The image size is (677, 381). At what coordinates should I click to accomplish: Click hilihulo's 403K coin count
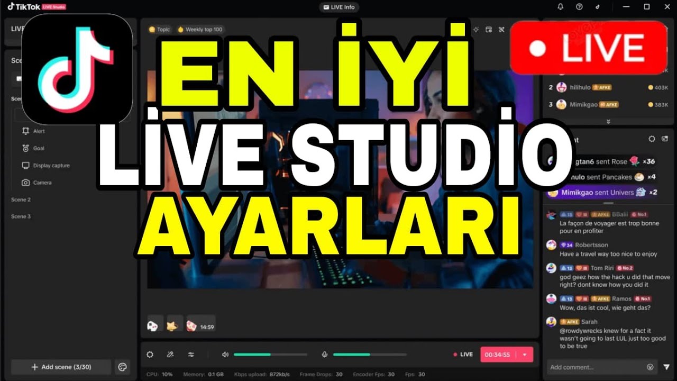(x=658, y=87)
